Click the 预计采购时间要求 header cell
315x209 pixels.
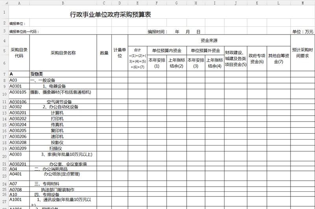tap(302, 53)
